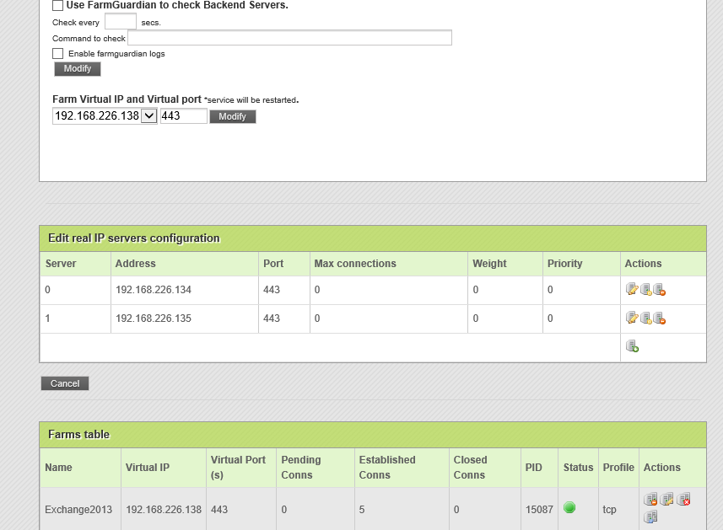Click the virtual port field showing 443
The image size is (723, 530).
click(183, 116)
